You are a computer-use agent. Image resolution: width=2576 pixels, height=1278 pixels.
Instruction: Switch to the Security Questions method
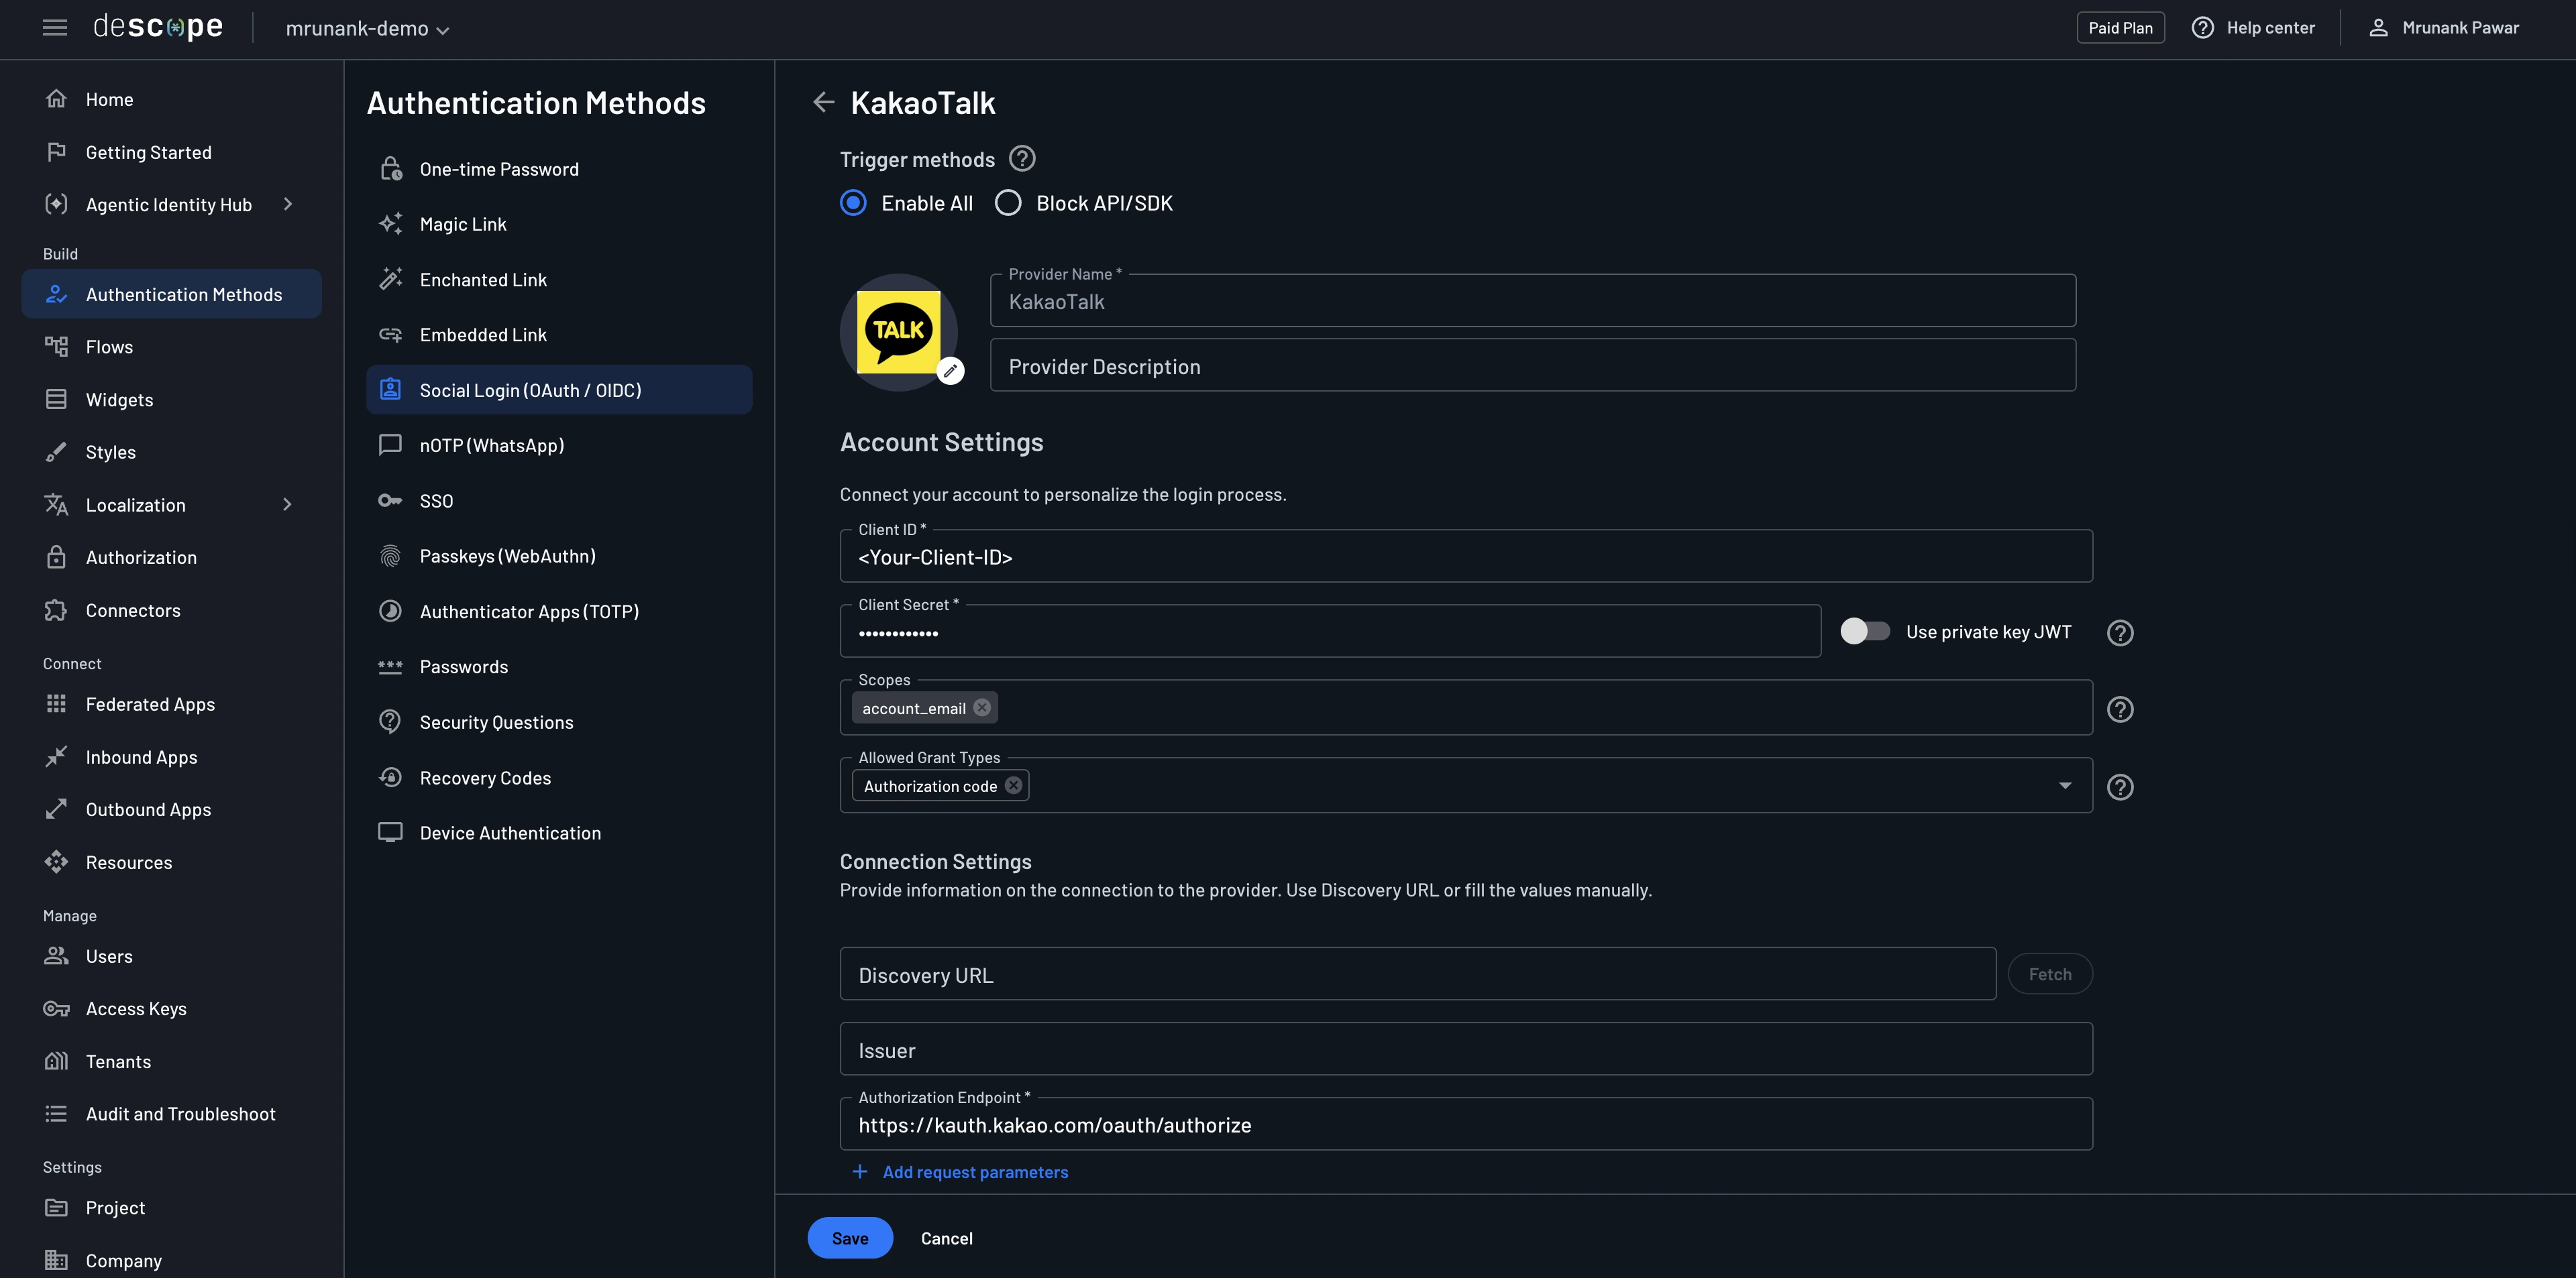click(x=496, y=721)
